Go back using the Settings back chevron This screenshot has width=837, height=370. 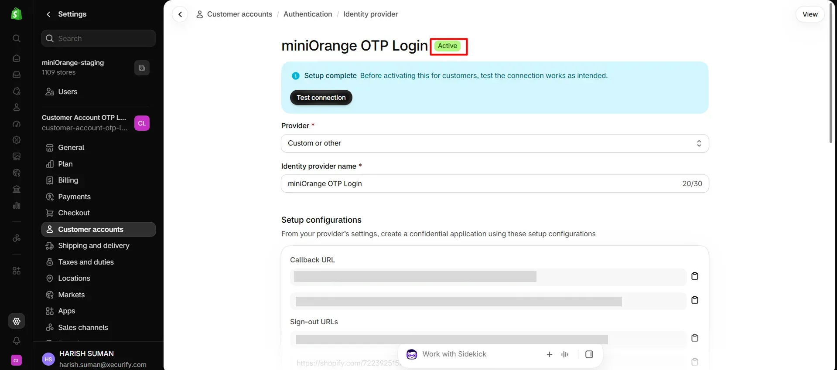[x=48, y=14]
